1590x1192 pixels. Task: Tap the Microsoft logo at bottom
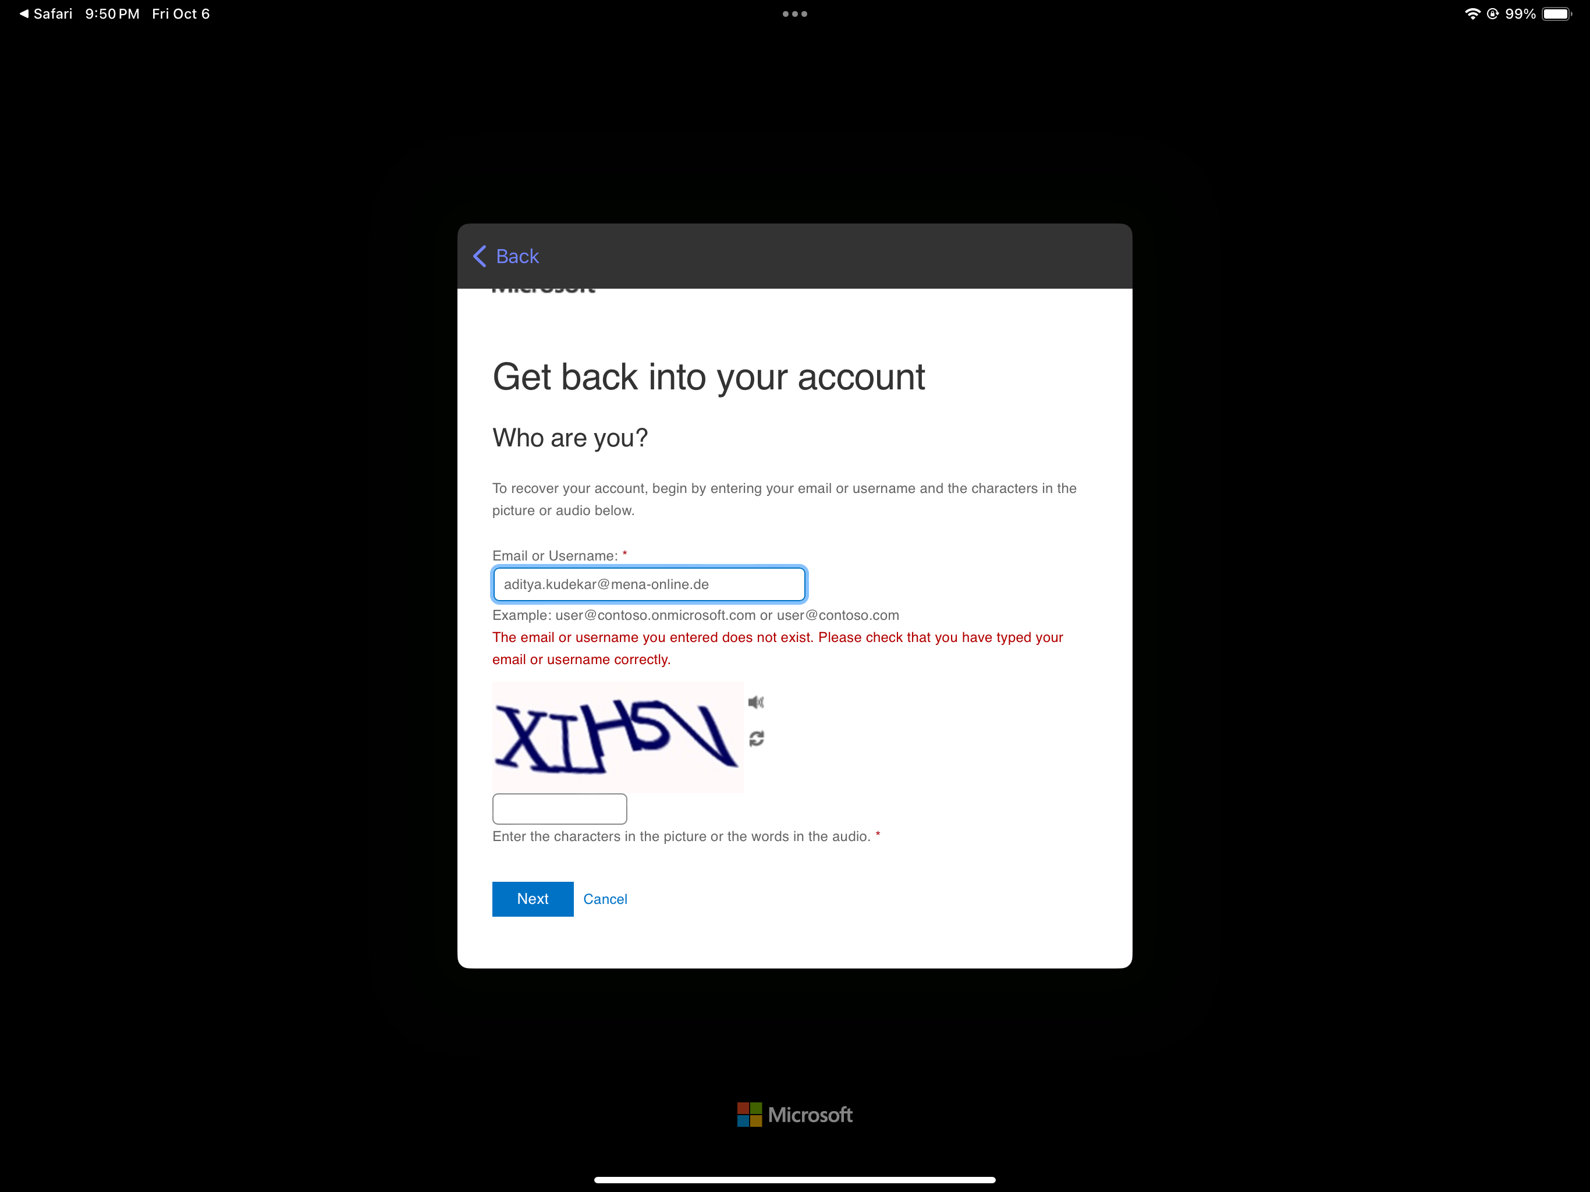tap(794, 1115)
